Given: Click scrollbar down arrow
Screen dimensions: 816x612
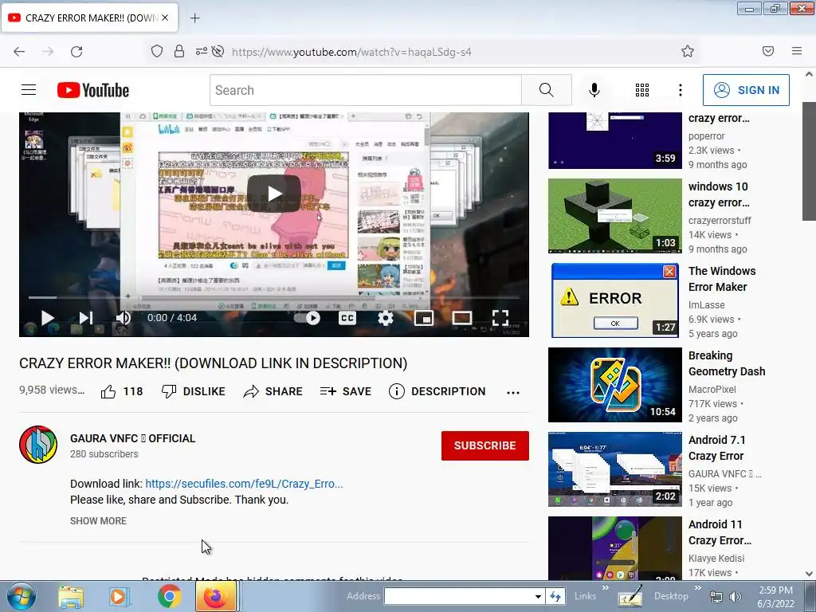Looking at the screenshot, I should [809, 574].
